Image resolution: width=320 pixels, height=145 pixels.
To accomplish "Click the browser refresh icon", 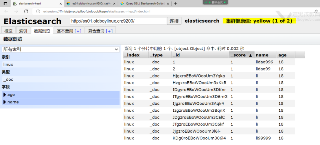I will 26,11.
